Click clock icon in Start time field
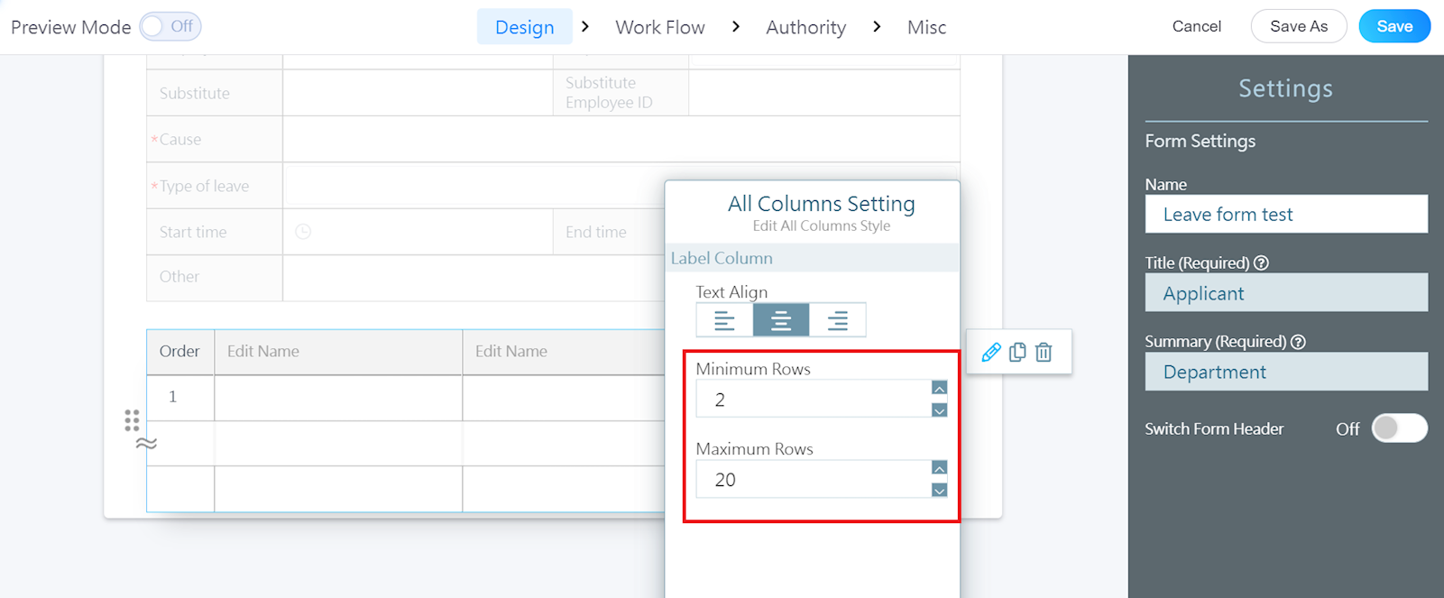This screenshot has width=1444, height=598. (303, 232)
